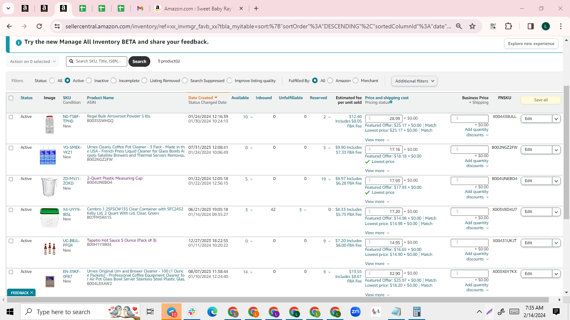Show hidden system tray icons
This screenshot has height=320, width=570.
[479, 312]
